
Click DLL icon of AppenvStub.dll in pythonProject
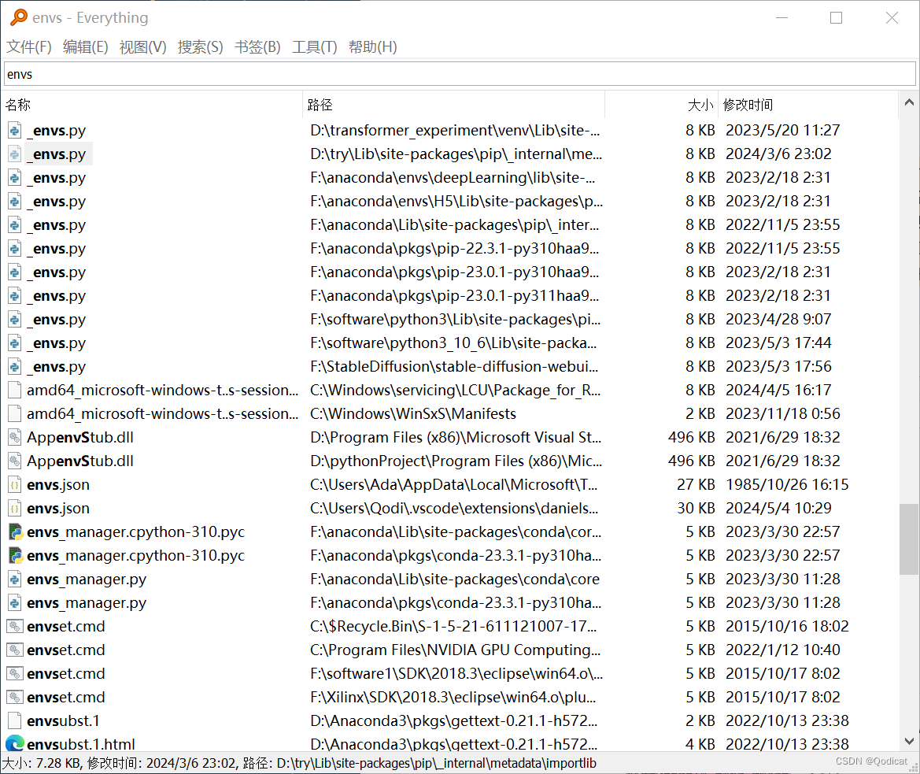[x=15, y=461]
